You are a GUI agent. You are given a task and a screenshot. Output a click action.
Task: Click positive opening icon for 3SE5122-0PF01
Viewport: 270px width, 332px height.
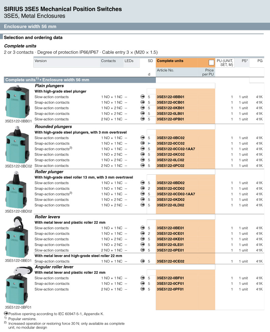pos(143,289)
